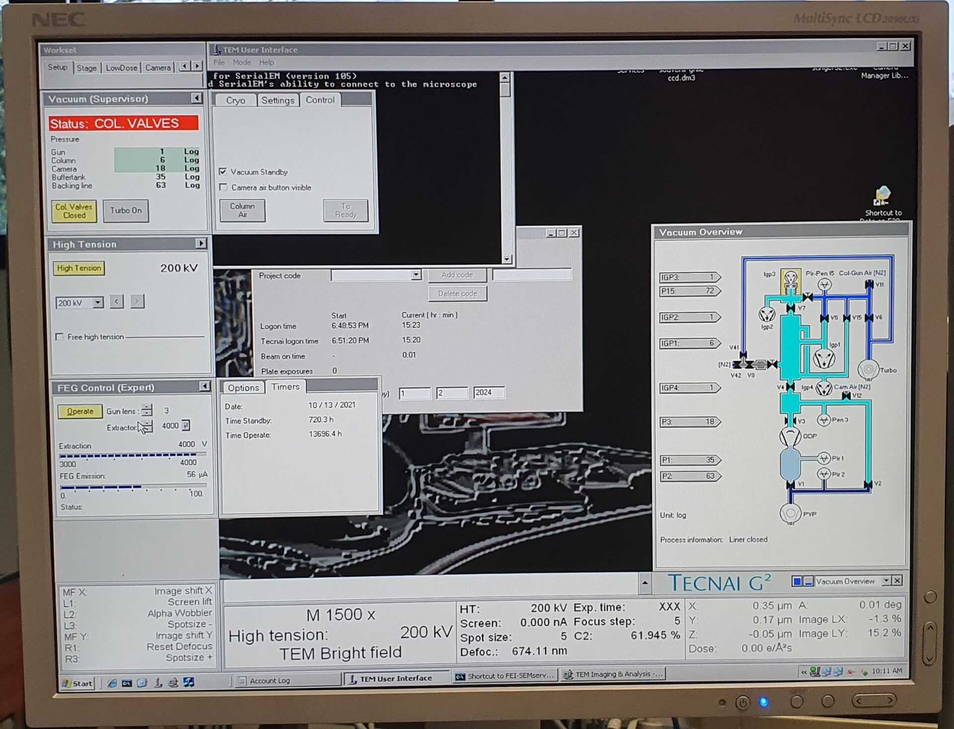Click the Extraction voltage slider bar
This screenshot has height=729, width=954.
coord(132,455)
